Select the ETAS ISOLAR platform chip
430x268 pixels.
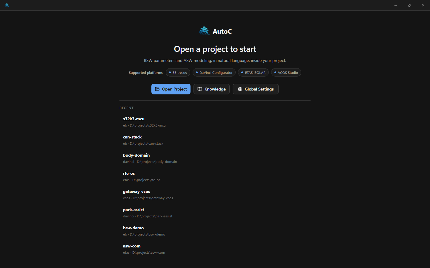[253, 72]
